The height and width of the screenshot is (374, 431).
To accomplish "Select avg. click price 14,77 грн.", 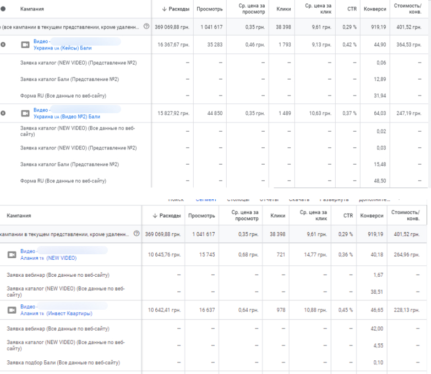I will pyautogui.click(x=315, y=255).
